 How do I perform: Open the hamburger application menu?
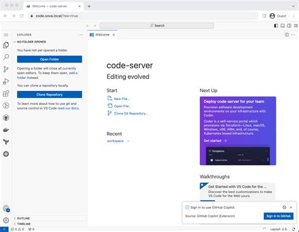click(x=6, y=35)
